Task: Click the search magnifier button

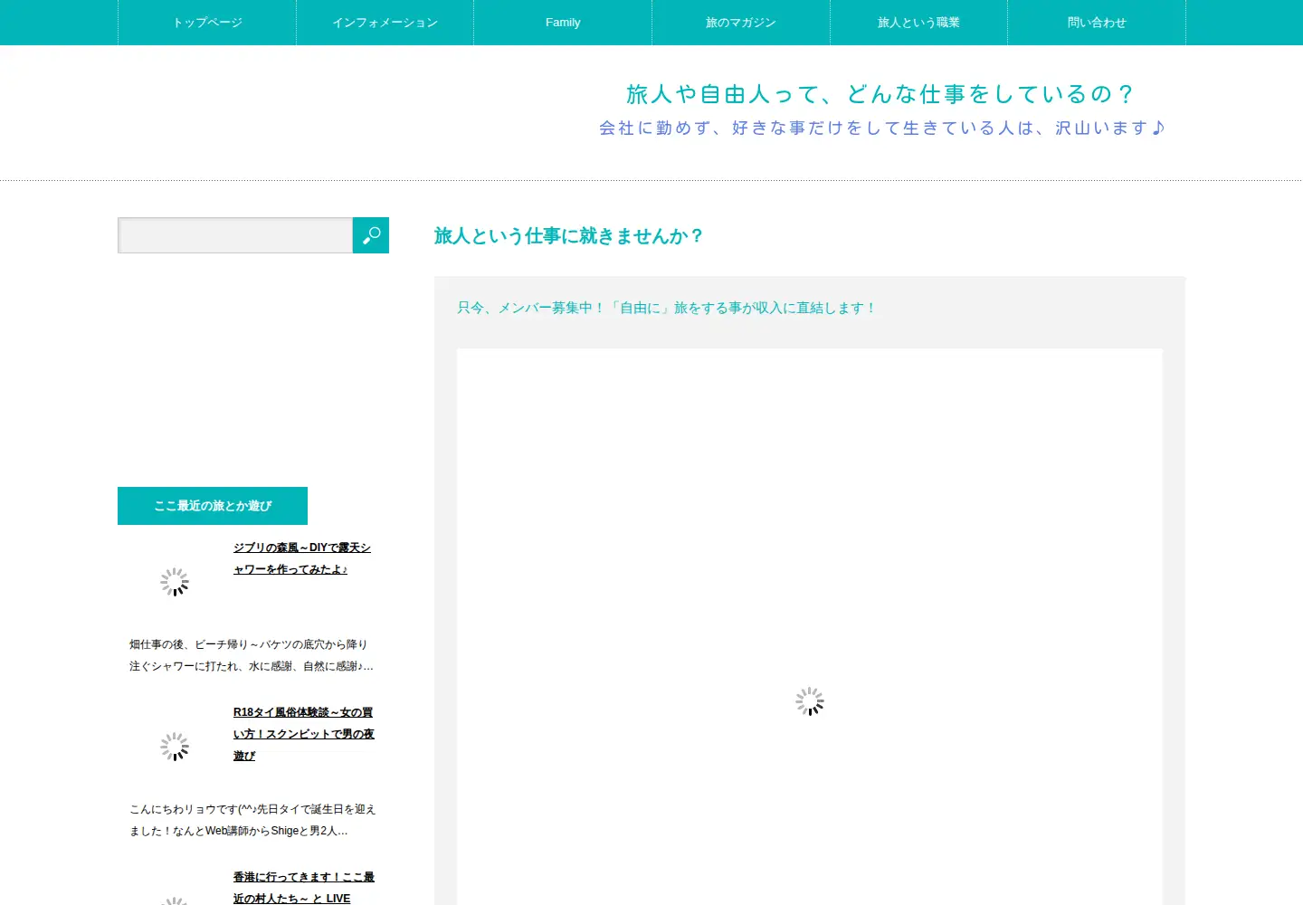Action: point(371,235)
